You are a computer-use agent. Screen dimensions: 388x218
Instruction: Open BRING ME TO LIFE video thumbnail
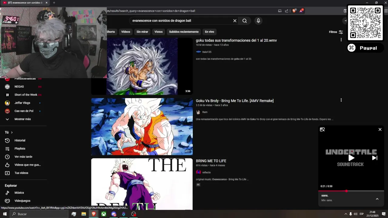coord(142,184)
